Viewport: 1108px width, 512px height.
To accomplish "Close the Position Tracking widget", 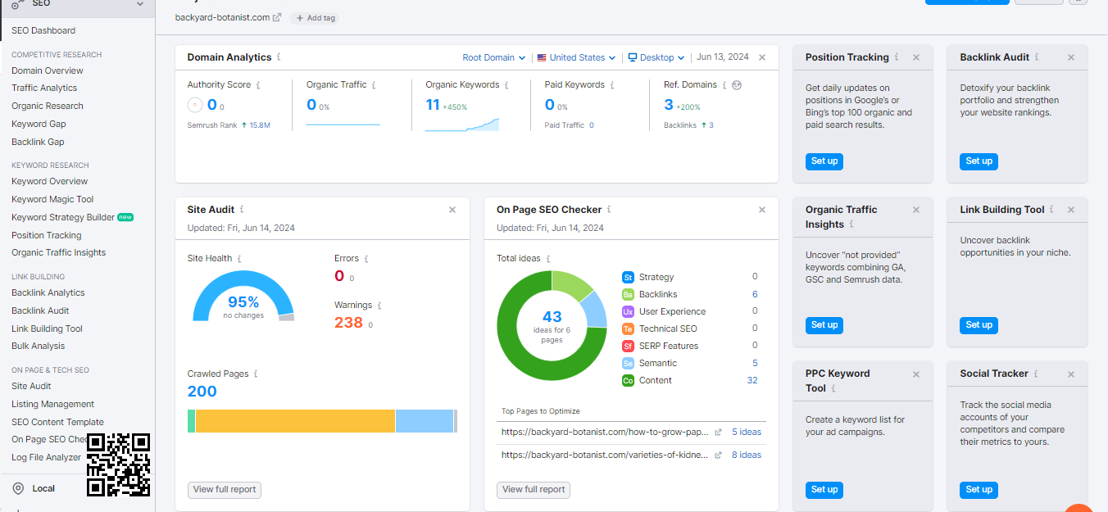I will click(916, 57).
